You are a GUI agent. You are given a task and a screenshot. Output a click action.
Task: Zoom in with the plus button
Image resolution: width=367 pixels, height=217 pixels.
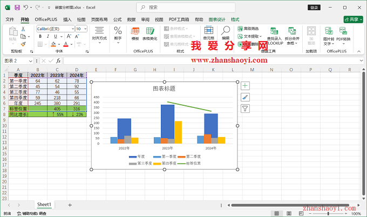tap(346, 213)
